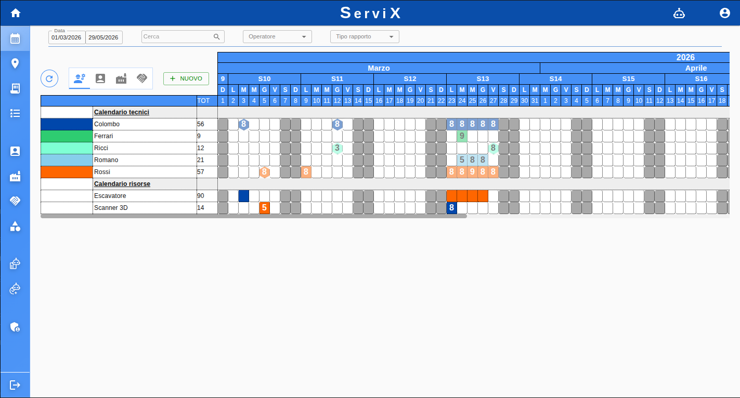The height and width of the screenshot is (398, 740).
Task: Click the magnifier icon in Cerca field
Action: [x=217, y=37]
